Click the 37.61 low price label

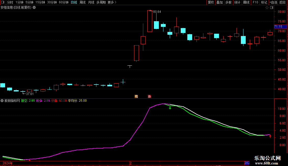(30, 94)
